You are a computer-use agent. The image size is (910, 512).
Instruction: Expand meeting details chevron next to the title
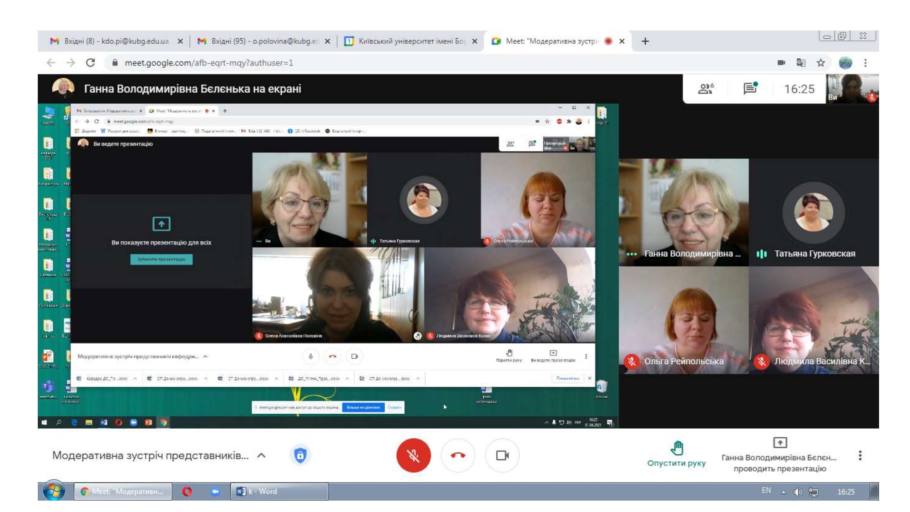click(x=261, y=456)
